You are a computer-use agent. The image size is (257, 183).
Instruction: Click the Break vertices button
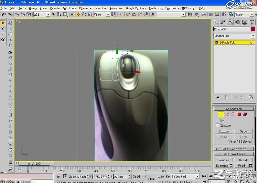click(243, 160)
